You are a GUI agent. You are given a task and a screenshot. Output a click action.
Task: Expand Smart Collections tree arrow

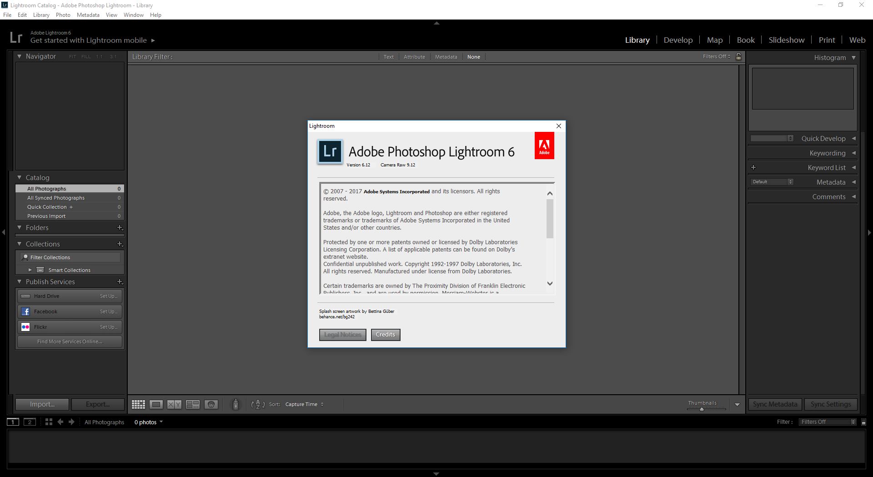30,270
